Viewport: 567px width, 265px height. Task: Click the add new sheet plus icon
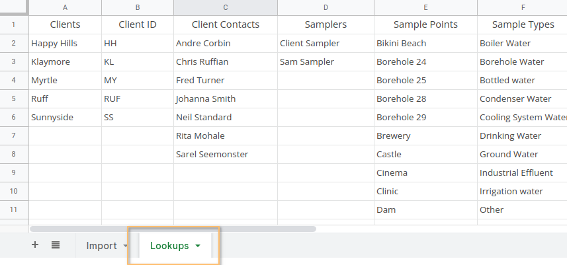[x=35, y=245]
